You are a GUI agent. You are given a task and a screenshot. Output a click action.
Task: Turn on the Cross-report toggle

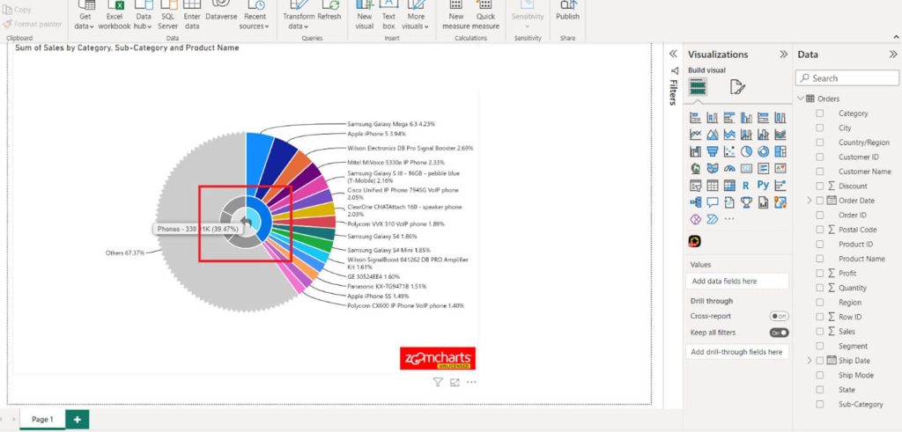click(780, 317)
